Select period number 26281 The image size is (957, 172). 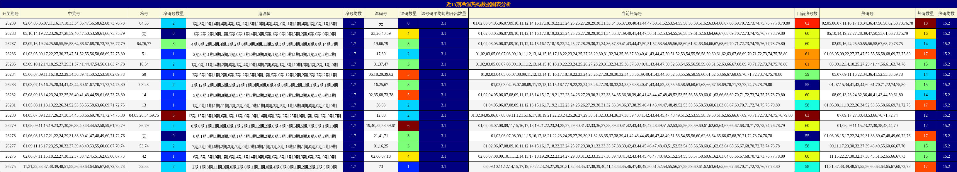tap(10, 105)
